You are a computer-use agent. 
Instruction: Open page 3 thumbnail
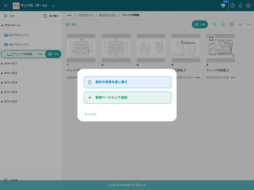click(151, 48)
